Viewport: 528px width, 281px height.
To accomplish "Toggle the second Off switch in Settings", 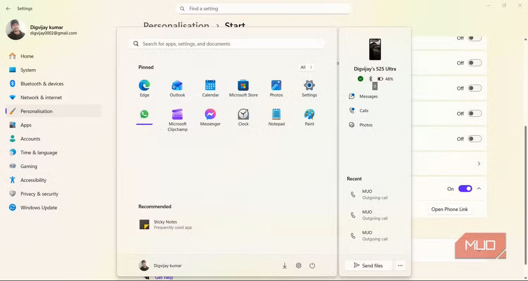I will click(475, 63).
